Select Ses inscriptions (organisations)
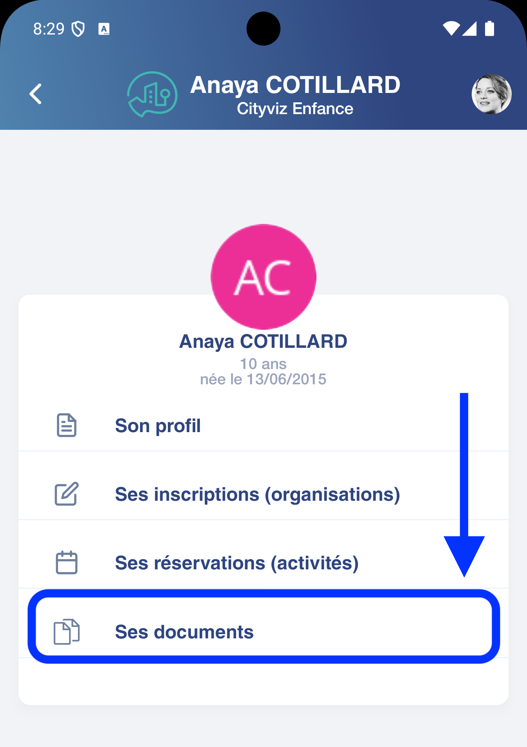The width and height of the screenshot is (527, 747). (x=257, y=494)
